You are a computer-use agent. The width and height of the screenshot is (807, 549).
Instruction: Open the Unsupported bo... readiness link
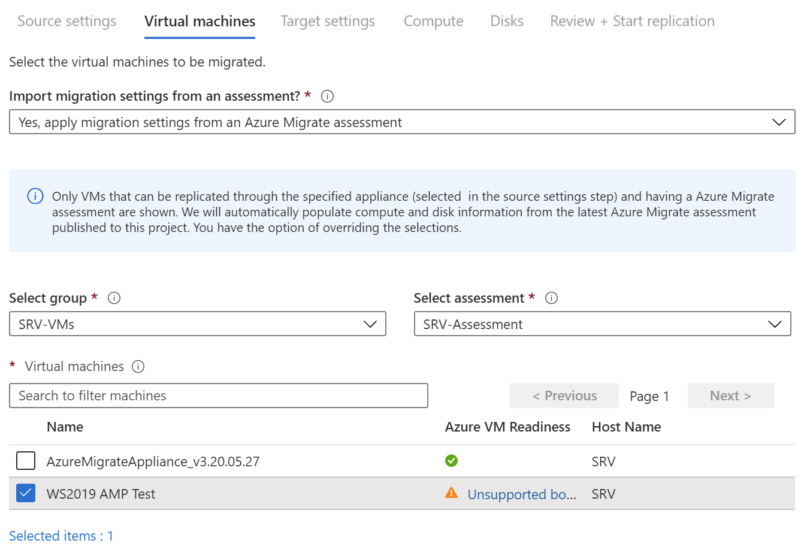[x=522, y=494]
